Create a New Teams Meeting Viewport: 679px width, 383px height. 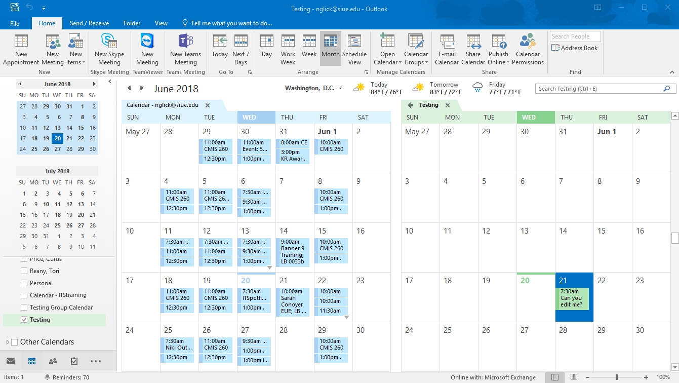tap(185, 50)
